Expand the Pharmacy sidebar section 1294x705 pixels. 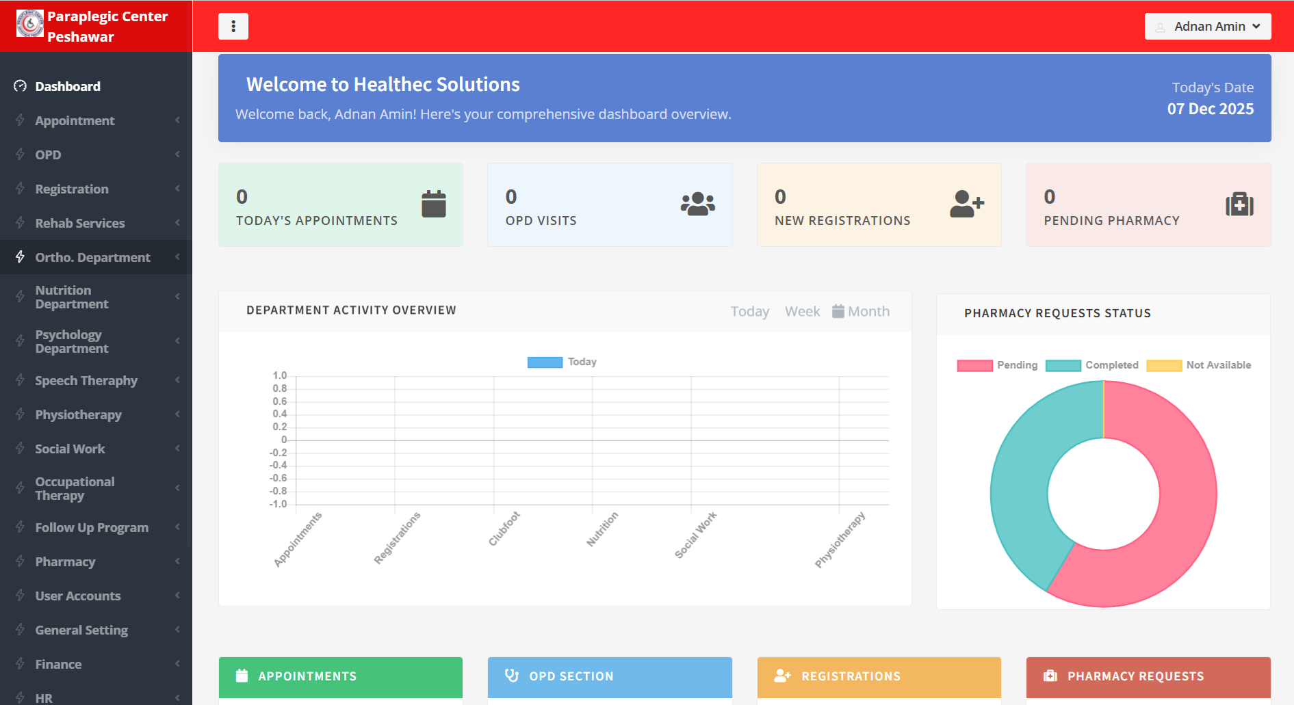point(66,561)
